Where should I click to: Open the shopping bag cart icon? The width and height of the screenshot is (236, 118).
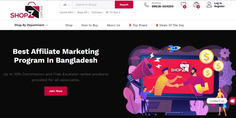[x=196, y=5]
